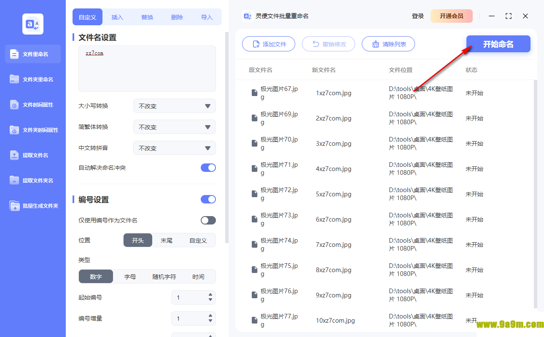This screenshot has width=544, height=337.
Task: Click the file icon of 极光图片74.jpg
Action: pos(254,244)
